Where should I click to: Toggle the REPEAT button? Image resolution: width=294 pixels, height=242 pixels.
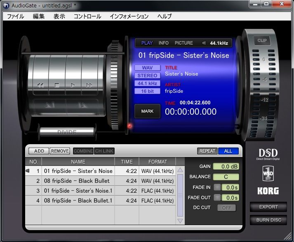click(x=207, y=151)
